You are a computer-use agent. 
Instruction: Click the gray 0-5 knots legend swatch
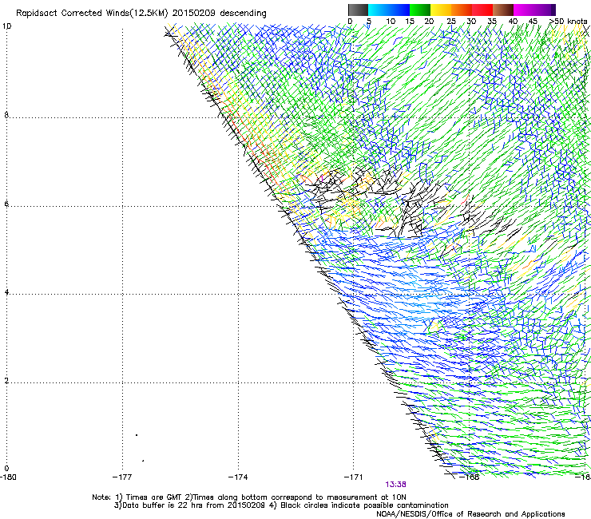click(358, 10)
